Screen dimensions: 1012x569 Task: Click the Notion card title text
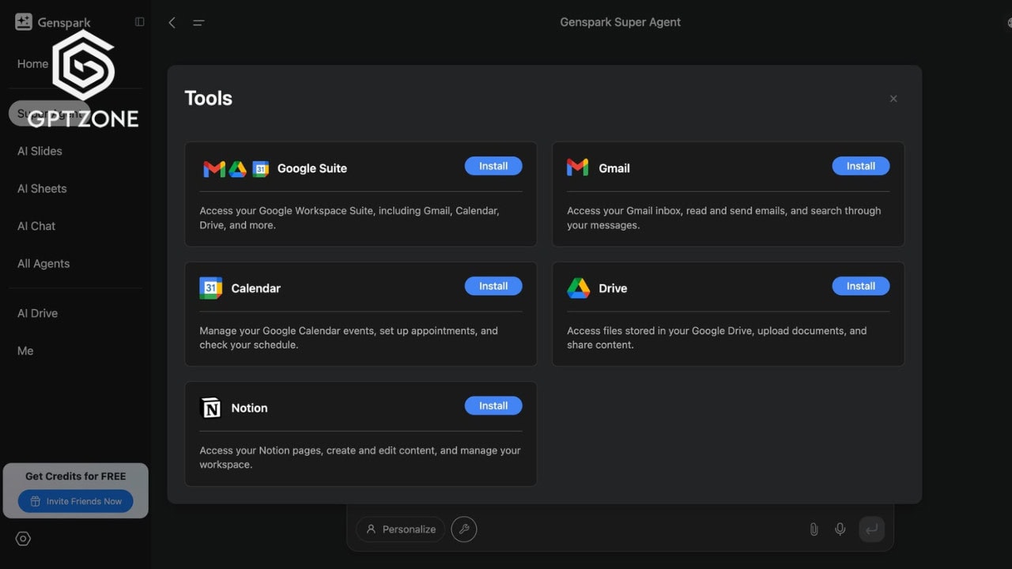point(250,408)
